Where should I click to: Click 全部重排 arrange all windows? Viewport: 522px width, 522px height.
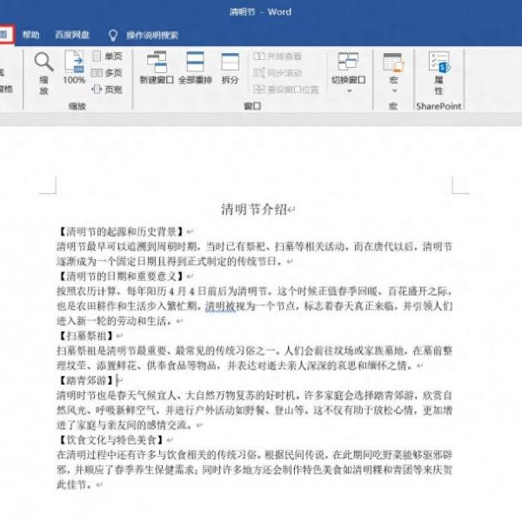[195, 68]
